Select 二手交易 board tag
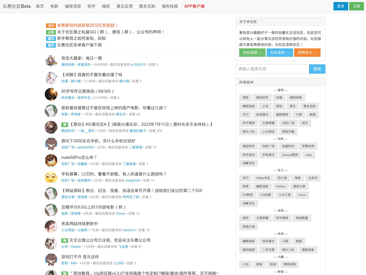This screenshot has width=366, height=275. (x=268, y=250)
